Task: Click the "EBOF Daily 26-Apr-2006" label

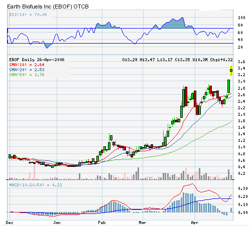Action: click(37, 60)
